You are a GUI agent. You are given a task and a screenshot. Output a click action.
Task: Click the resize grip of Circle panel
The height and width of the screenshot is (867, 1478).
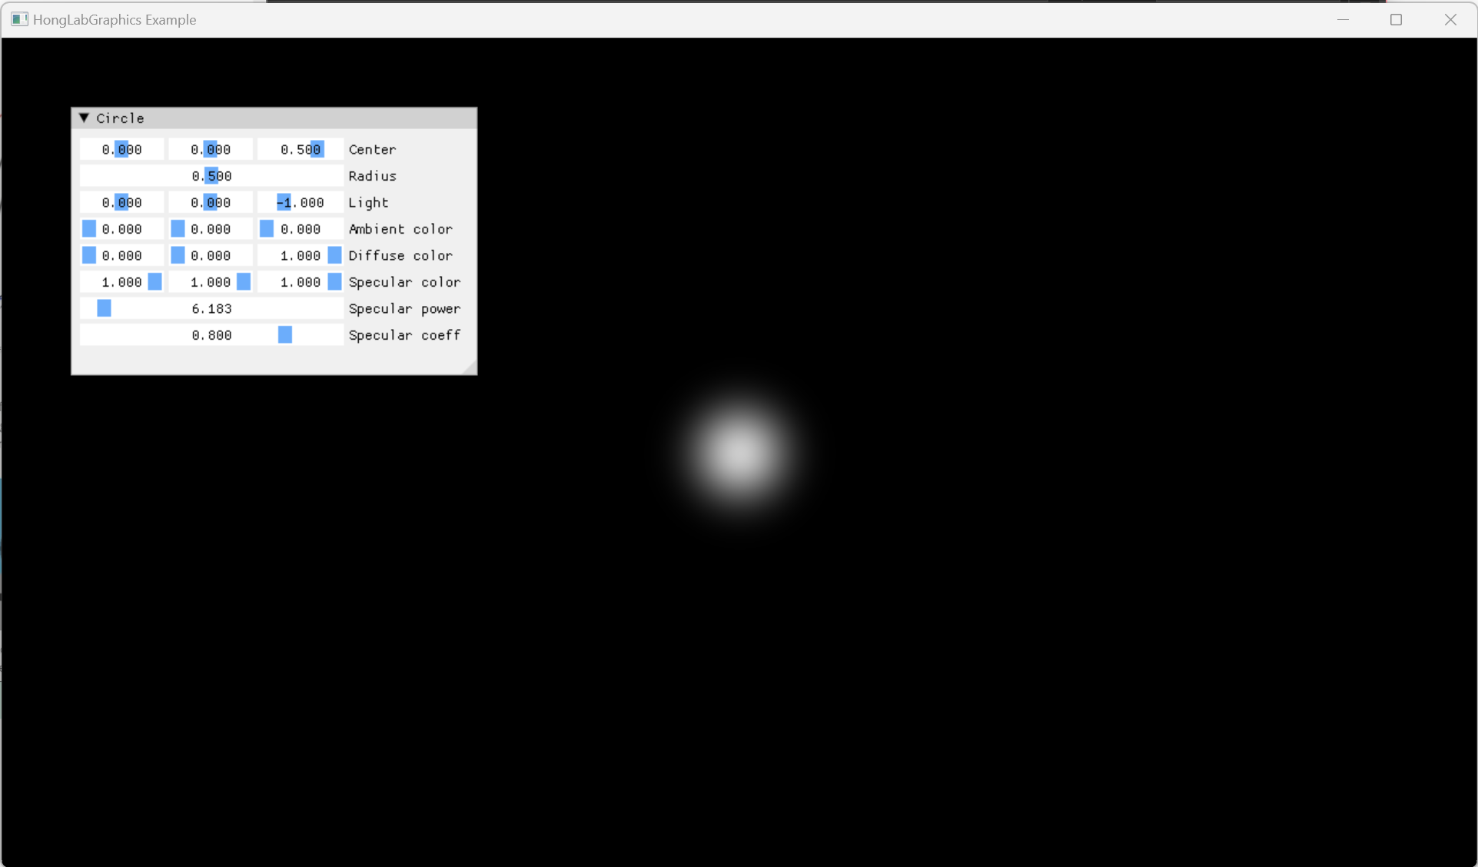pos(470,368)
